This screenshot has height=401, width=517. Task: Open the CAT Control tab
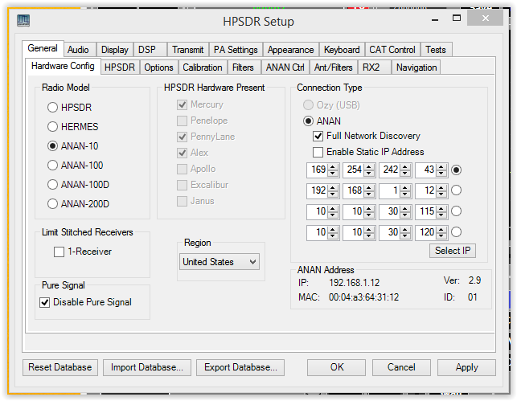coord(392,50)
